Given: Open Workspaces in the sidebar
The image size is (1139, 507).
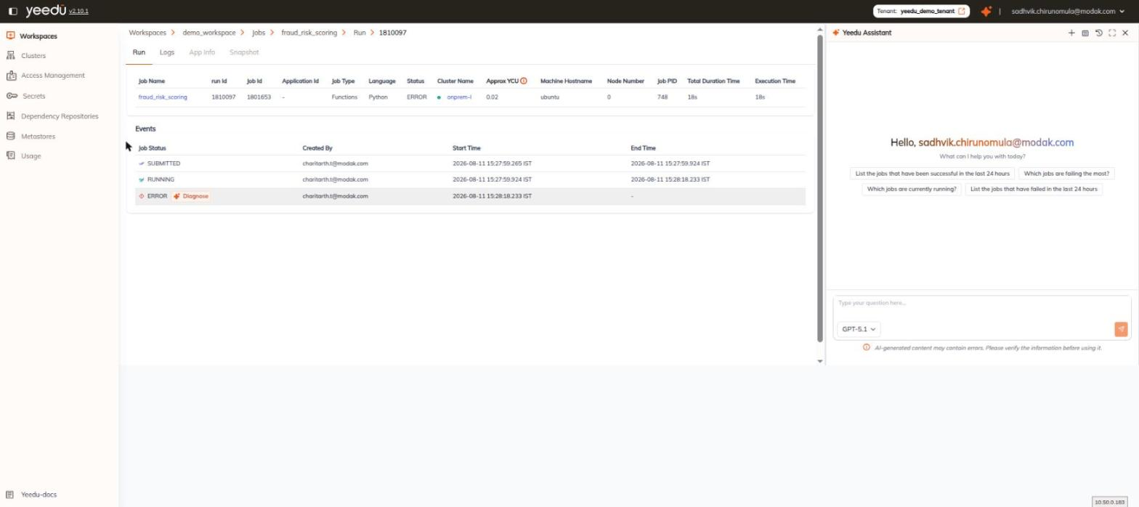Looking at the screenshot, I should pos(38,36).
